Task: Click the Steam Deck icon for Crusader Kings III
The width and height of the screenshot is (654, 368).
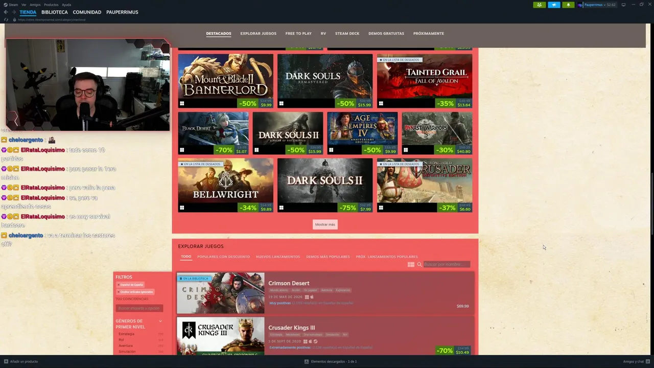Action: click(x=315, y=341)
